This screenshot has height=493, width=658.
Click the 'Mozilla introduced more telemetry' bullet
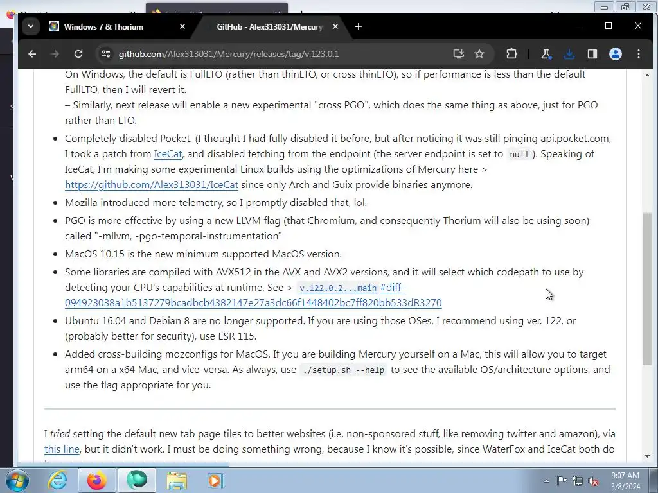(216, 202)
